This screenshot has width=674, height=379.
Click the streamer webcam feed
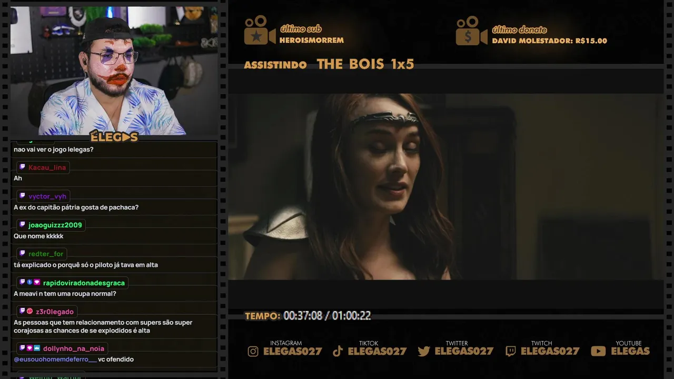coord(114,71)
